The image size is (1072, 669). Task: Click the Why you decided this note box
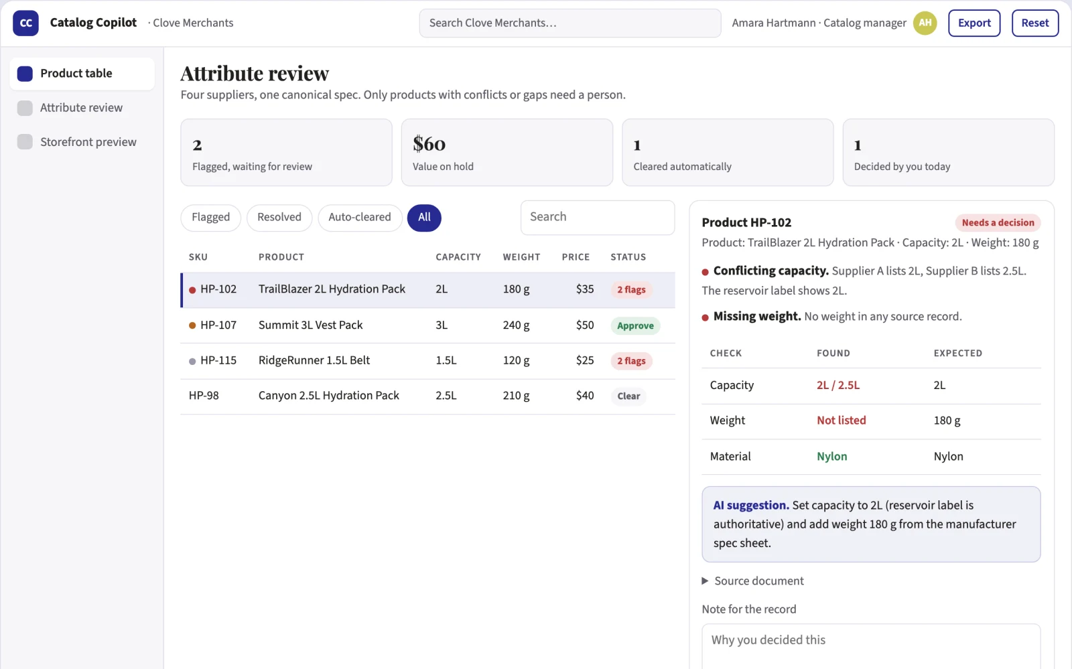[871, 646]
